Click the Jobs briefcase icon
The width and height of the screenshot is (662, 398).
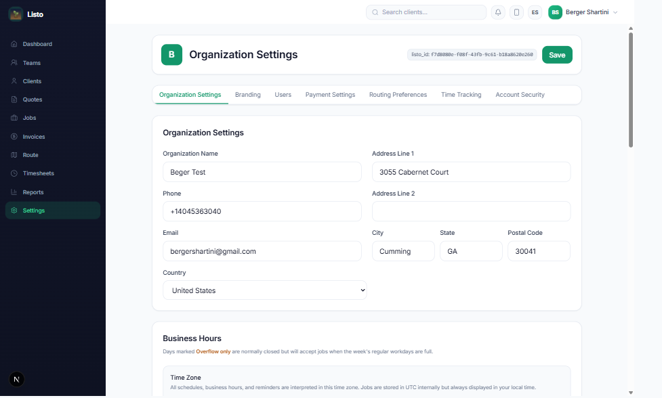[14, 118]
